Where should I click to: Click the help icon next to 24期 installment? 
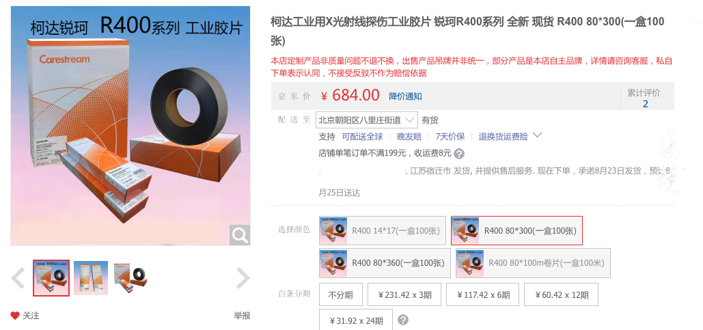point(403,320)
